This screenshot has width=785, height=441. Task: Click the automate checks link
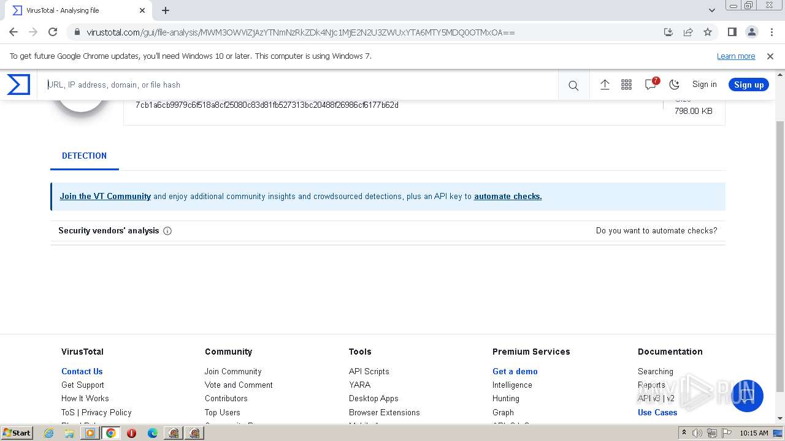pyautogui.click(x=508, y=197)
